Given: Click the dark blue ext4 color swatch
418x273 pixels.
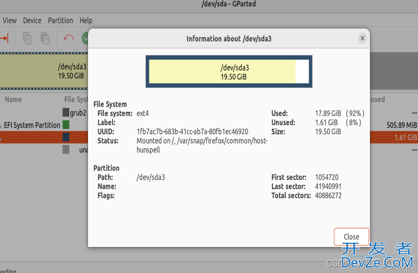Looking at the screenshot, I should 66,137.
